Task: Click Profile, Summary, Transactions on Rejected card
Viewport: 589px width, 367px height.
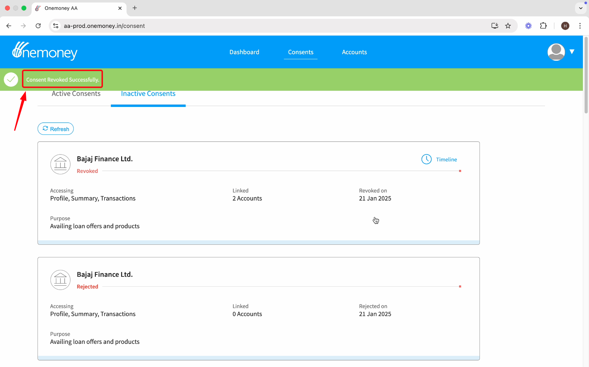Action: [93, 314]
